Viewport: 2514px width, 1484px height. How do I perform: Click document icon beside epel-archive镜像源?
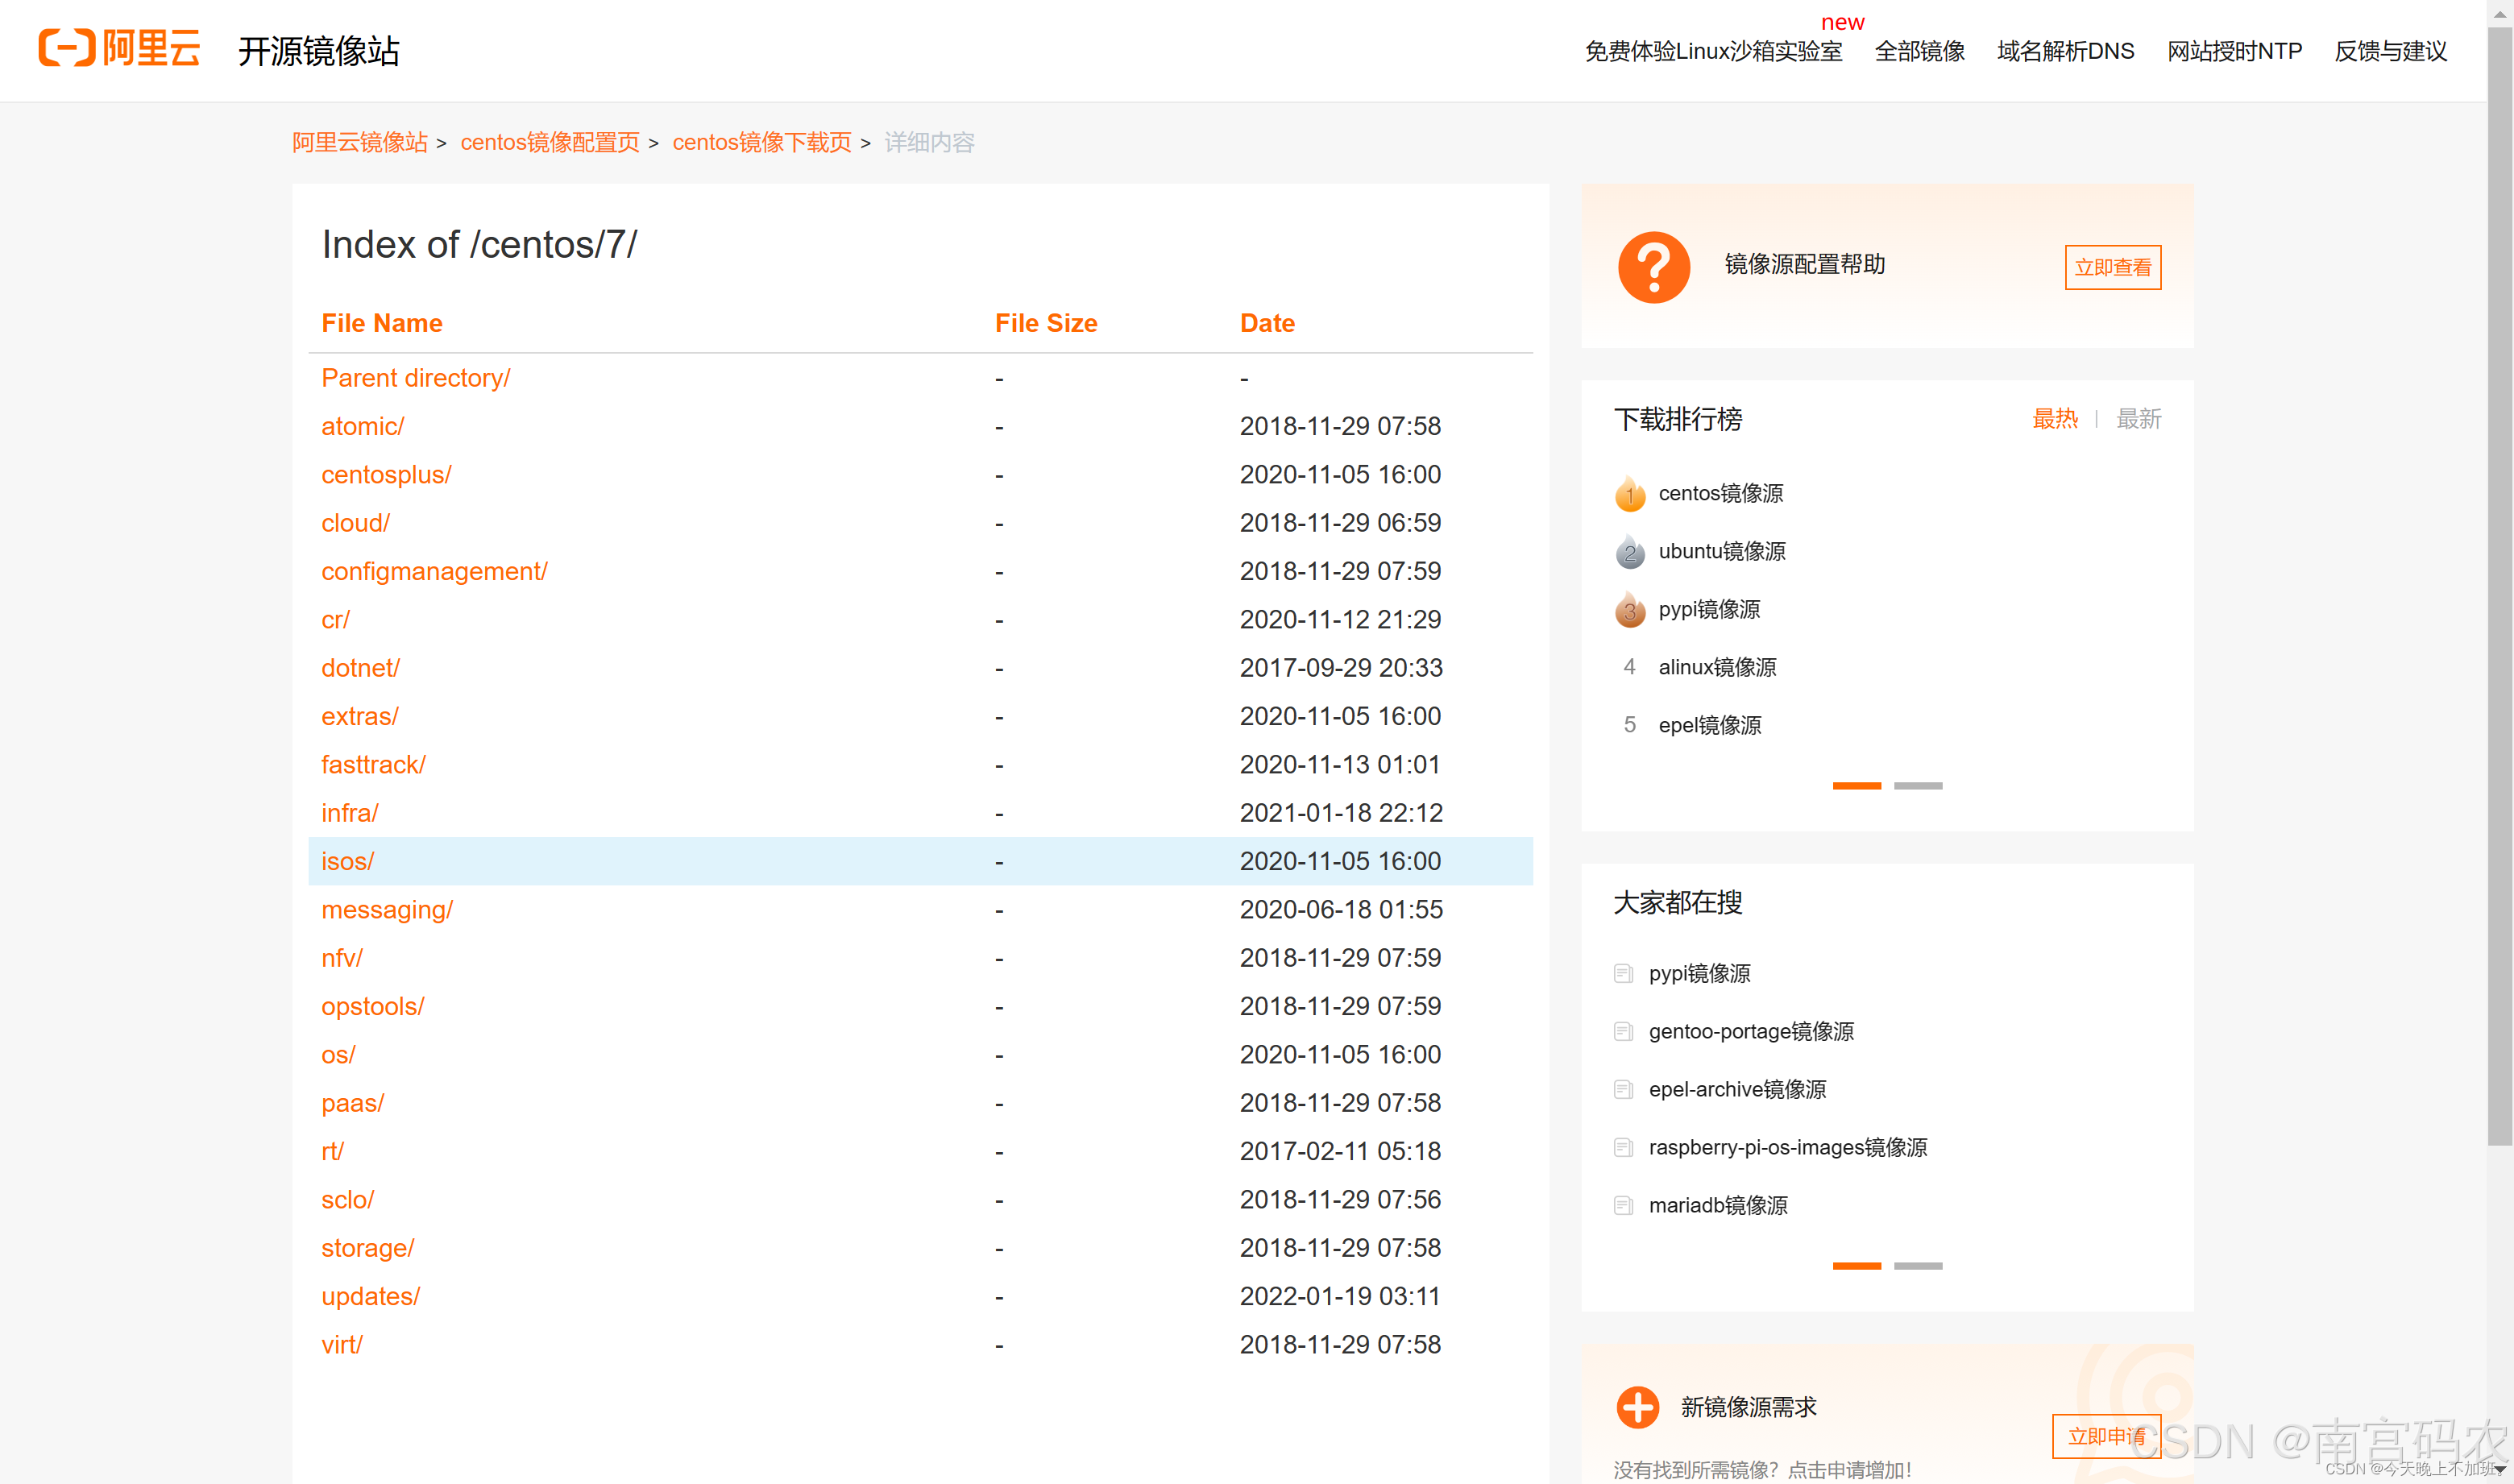[x=1623, y=1089]
